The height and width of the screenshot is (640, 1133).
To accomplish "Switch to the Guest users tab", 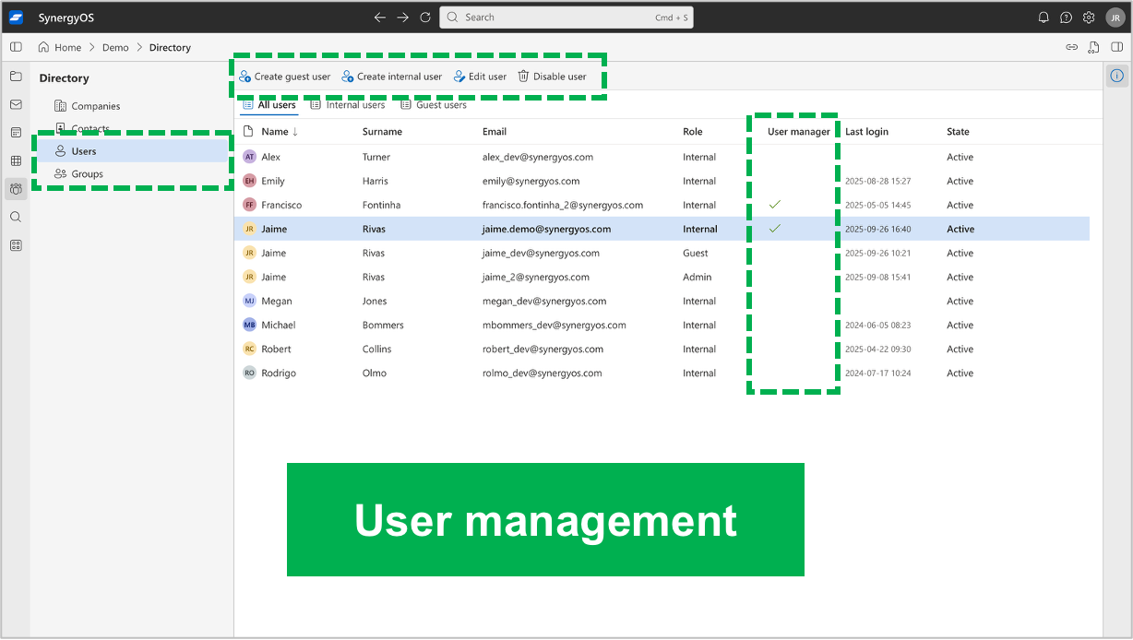I will point(434,104).
